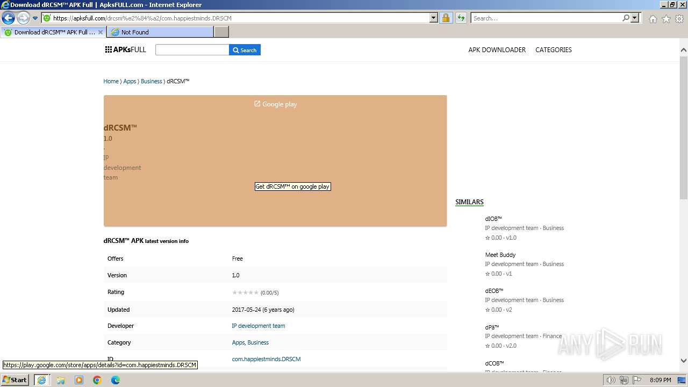The image size is (688, 387).
Task: Click the vertical scrollbar thumb
Action: [x=683, y=127]
